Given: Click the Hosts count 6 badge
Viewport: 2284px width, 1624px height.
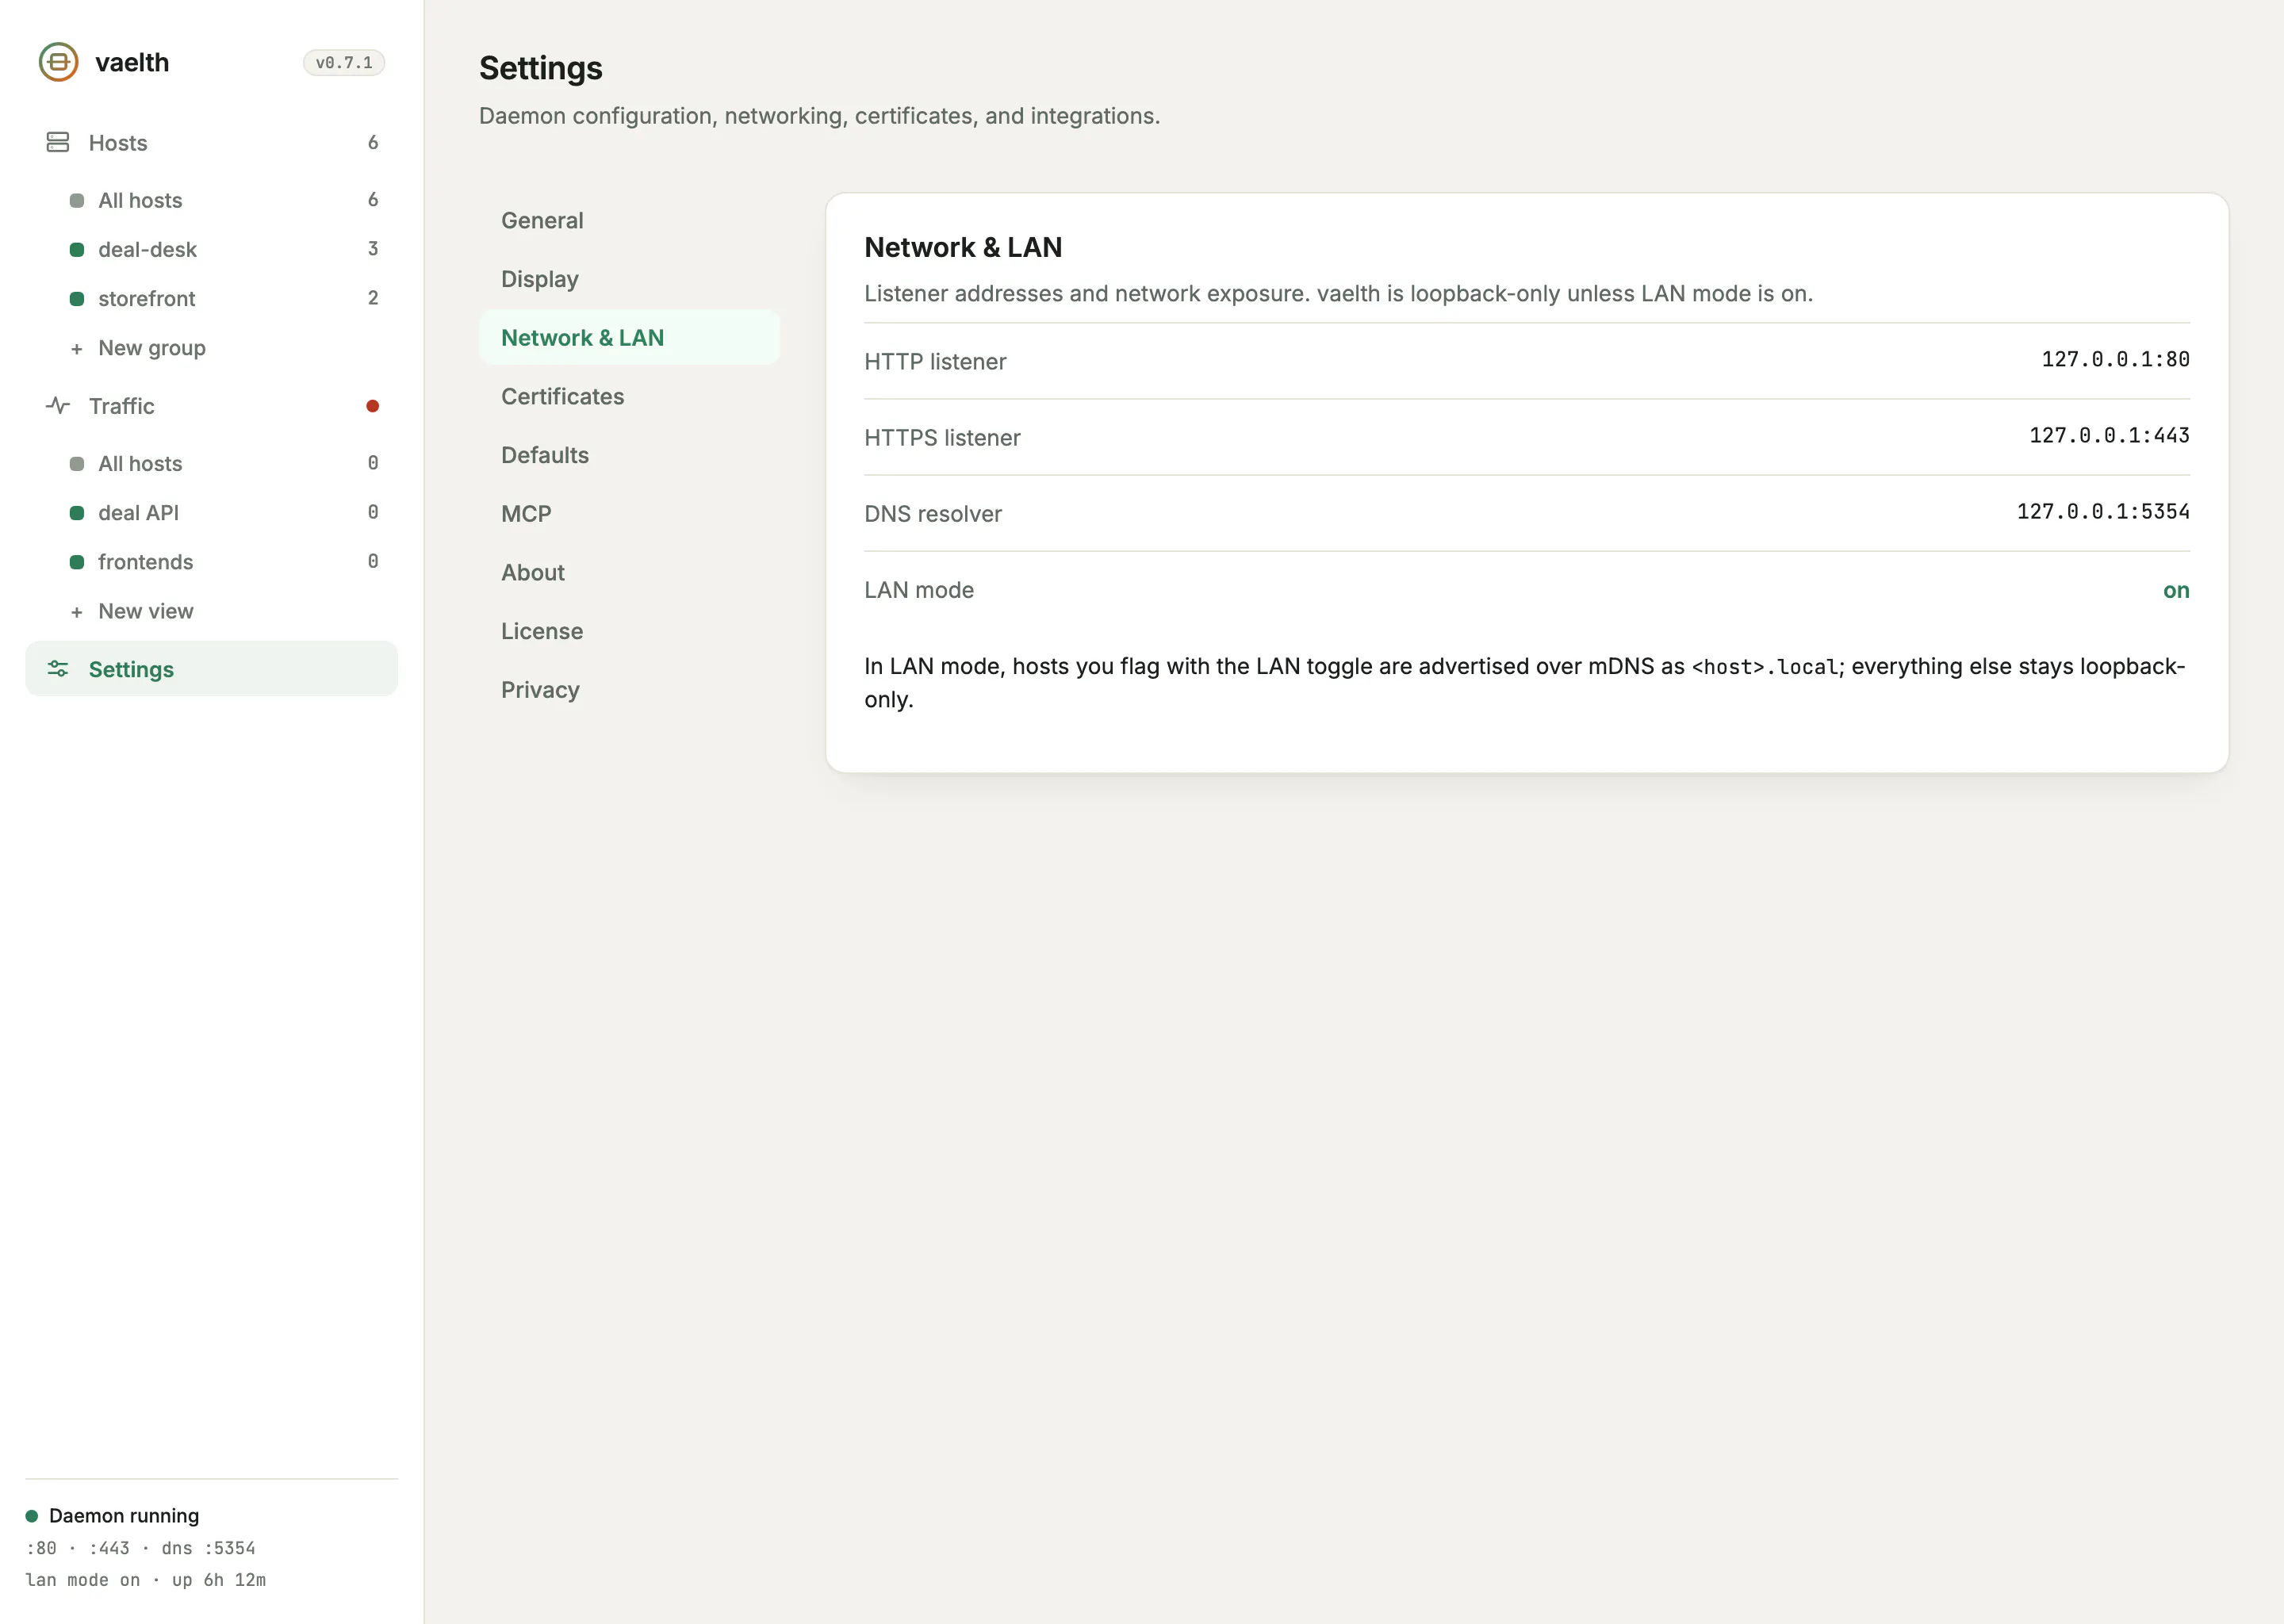Looking at the screenshot, I should [373, 142].
